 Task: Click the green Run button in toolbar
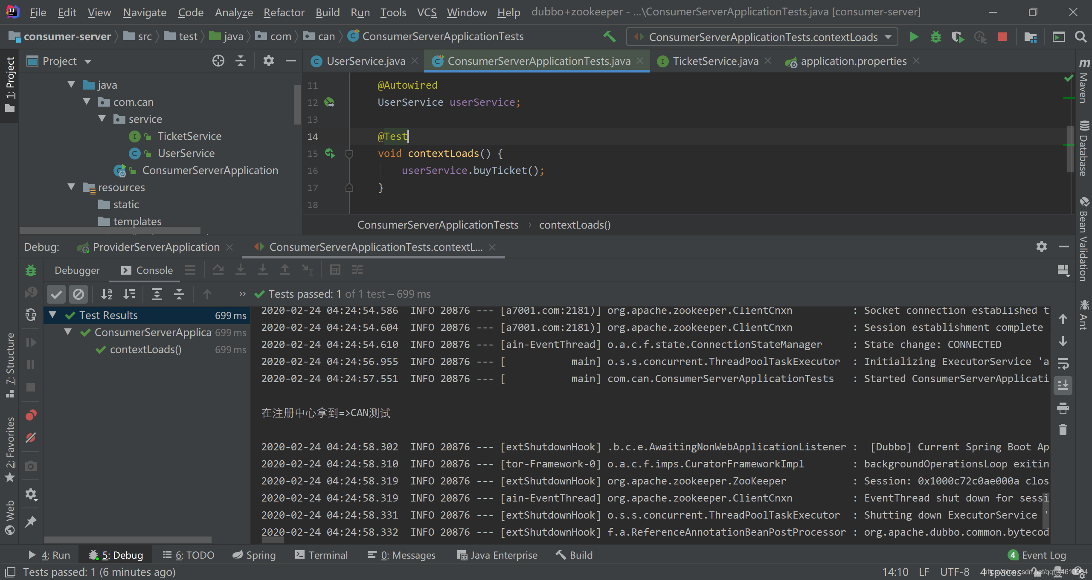[914, 37]
